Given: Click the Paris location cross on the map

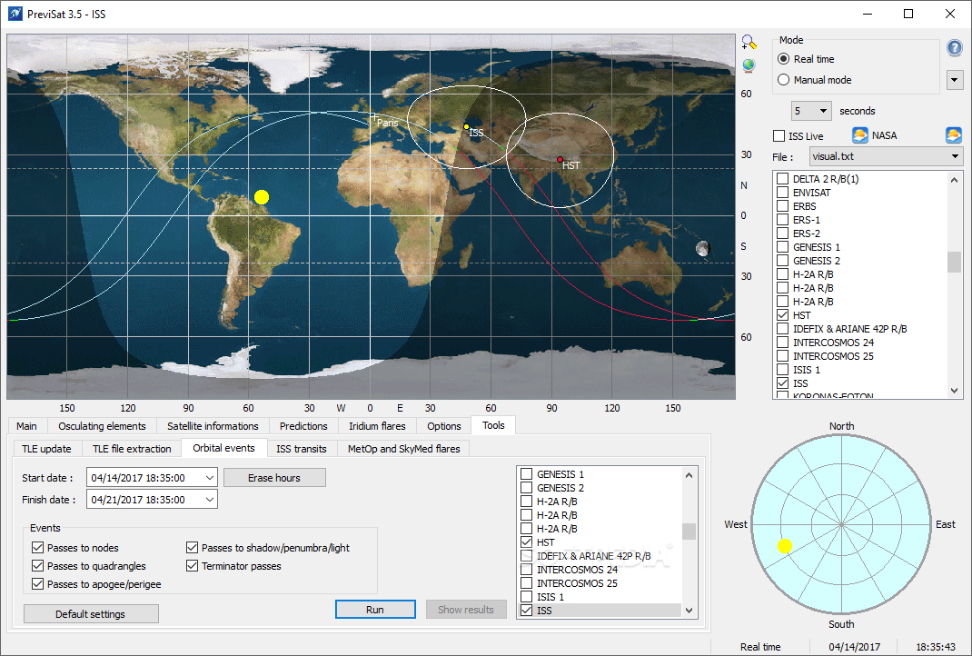Looking at the screenshot, I should tap(373, 116).
